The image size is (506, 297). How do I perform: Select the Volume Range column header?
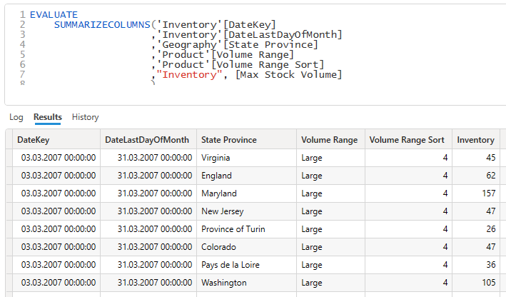[329, 140]
